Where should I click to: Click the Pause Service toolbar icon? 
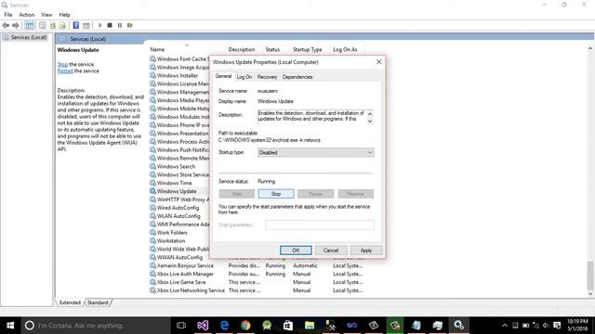pyautogui.click(x=120, y=25)
